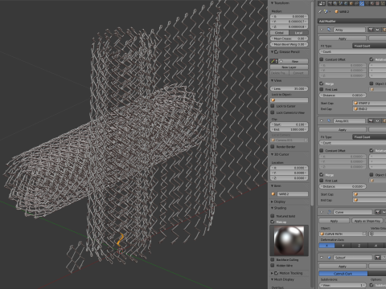This screenshot has height=289, width=386.
Task: Collapse the 3D Cursor panel
Action: [x=273, y=154]
